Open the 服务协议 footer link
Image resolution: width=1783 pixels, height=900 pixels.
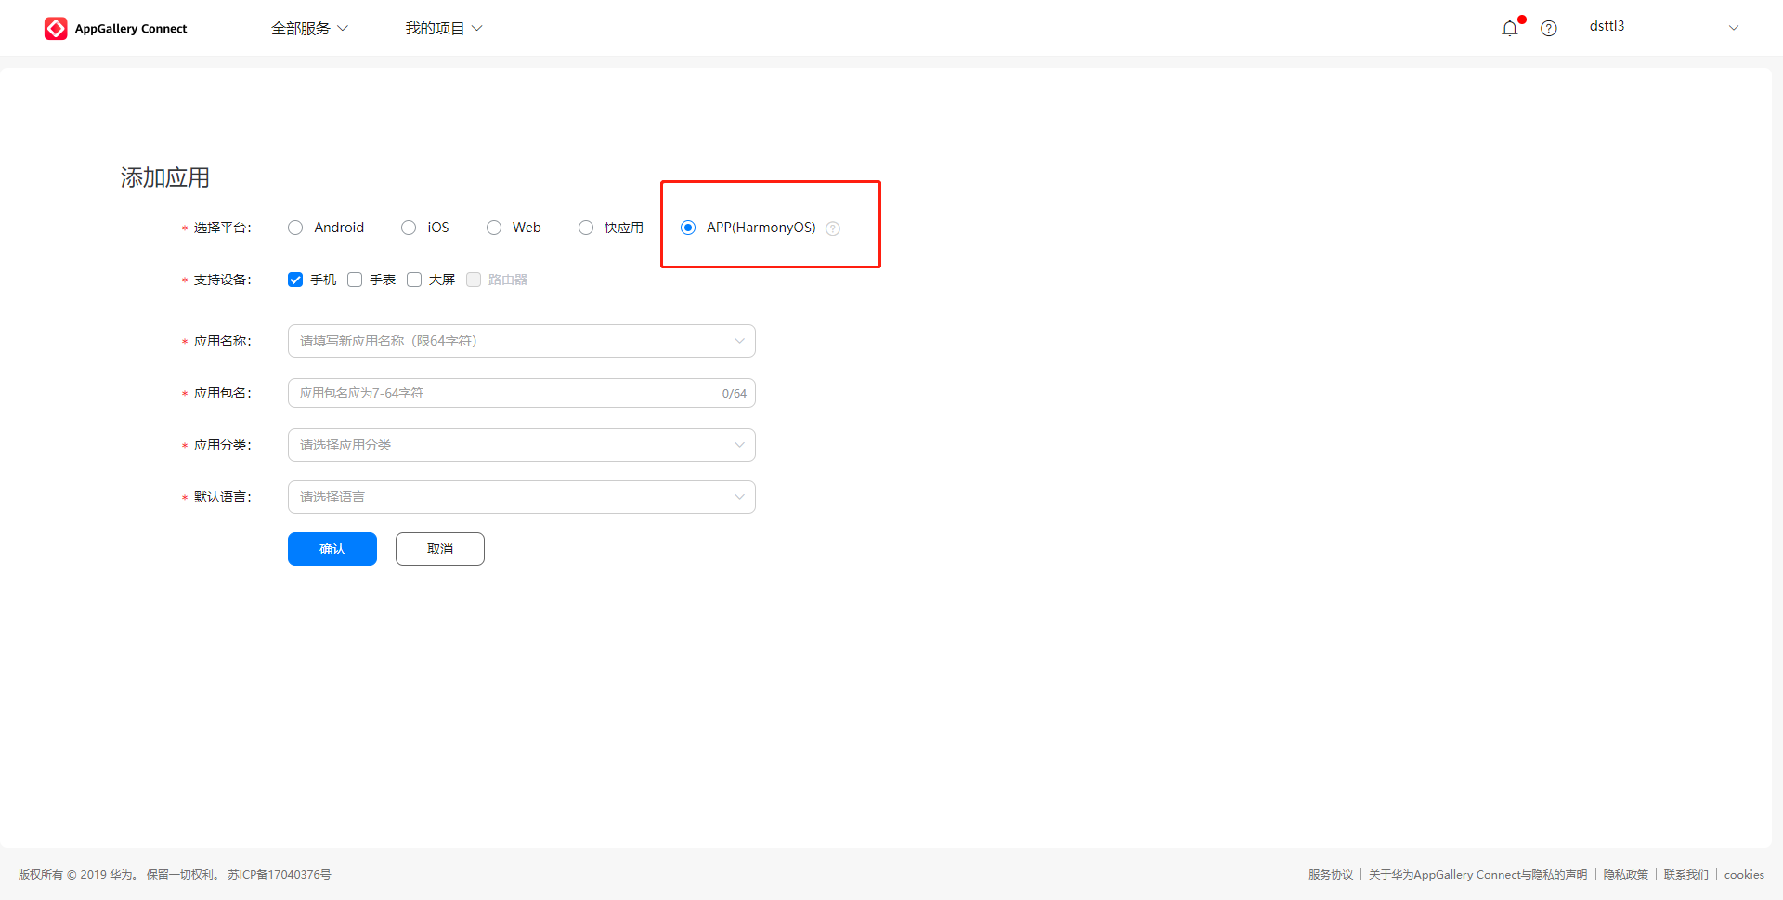pos(1331,875)
